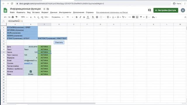
Task: Open the 123 number format dropdown
Action: click(46, 17)
